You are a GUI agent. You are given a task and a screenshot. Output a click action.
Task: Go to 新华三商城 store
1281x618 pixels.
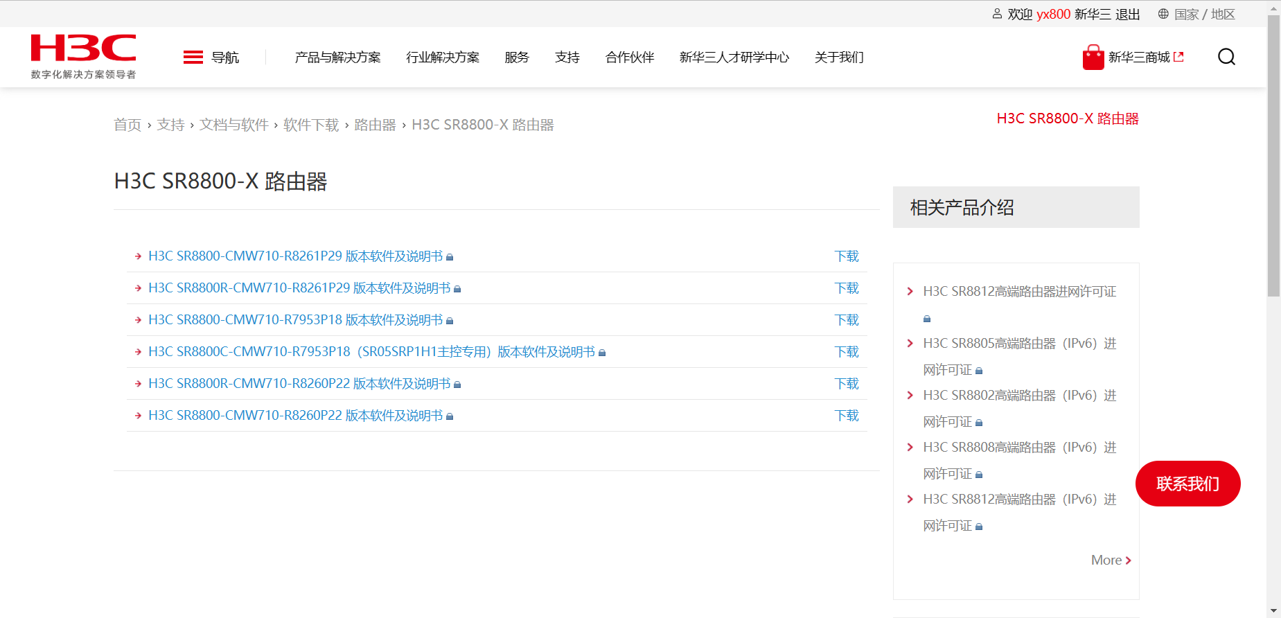(1139, 57)
